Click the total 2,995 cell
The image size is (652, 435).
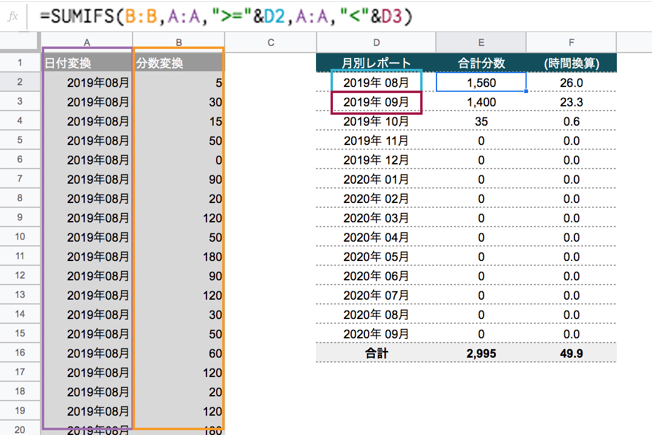click(481, 353)
